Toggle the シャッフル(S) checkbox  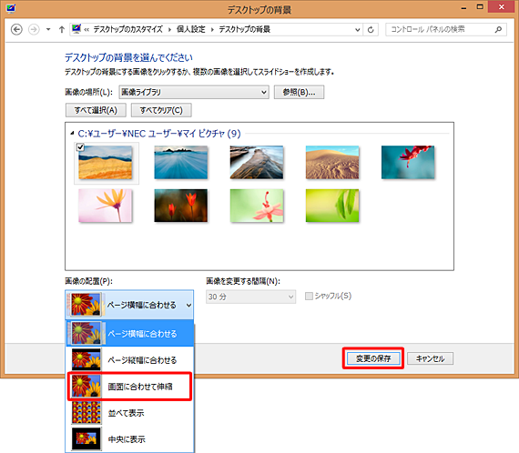pyautogui.click(x=309, y=296)
